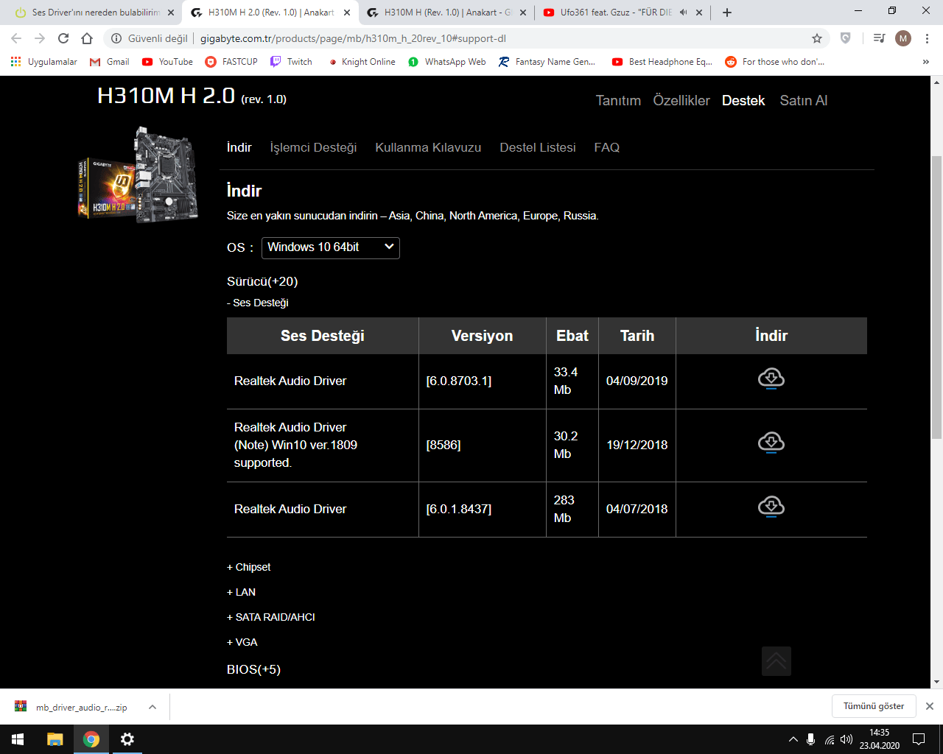Image resolution: width=943 pixels, height=754 pixels.
Task: Open the Knight Online bookmark
Action: pos(361,62)
